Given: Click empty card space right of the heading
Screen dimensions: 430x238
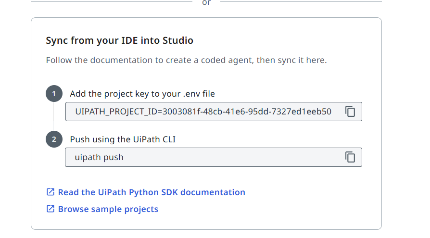Looking at the screenshot, I should (289, 41).
